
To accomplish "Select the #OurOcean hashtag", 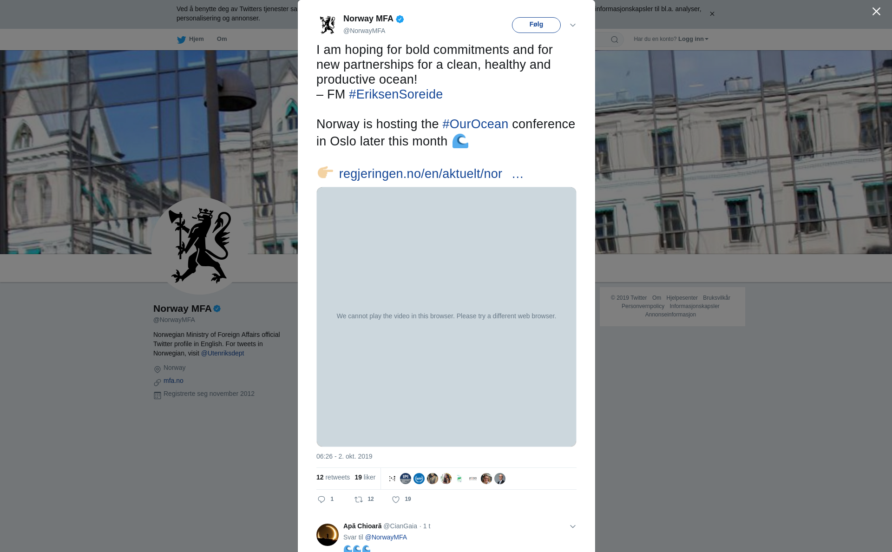I will [475, 124].
